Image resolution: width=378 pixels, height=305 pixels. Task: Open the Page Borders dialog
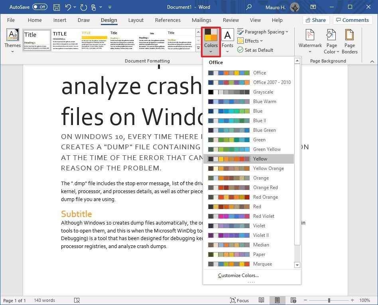click(x=350, y=40)
